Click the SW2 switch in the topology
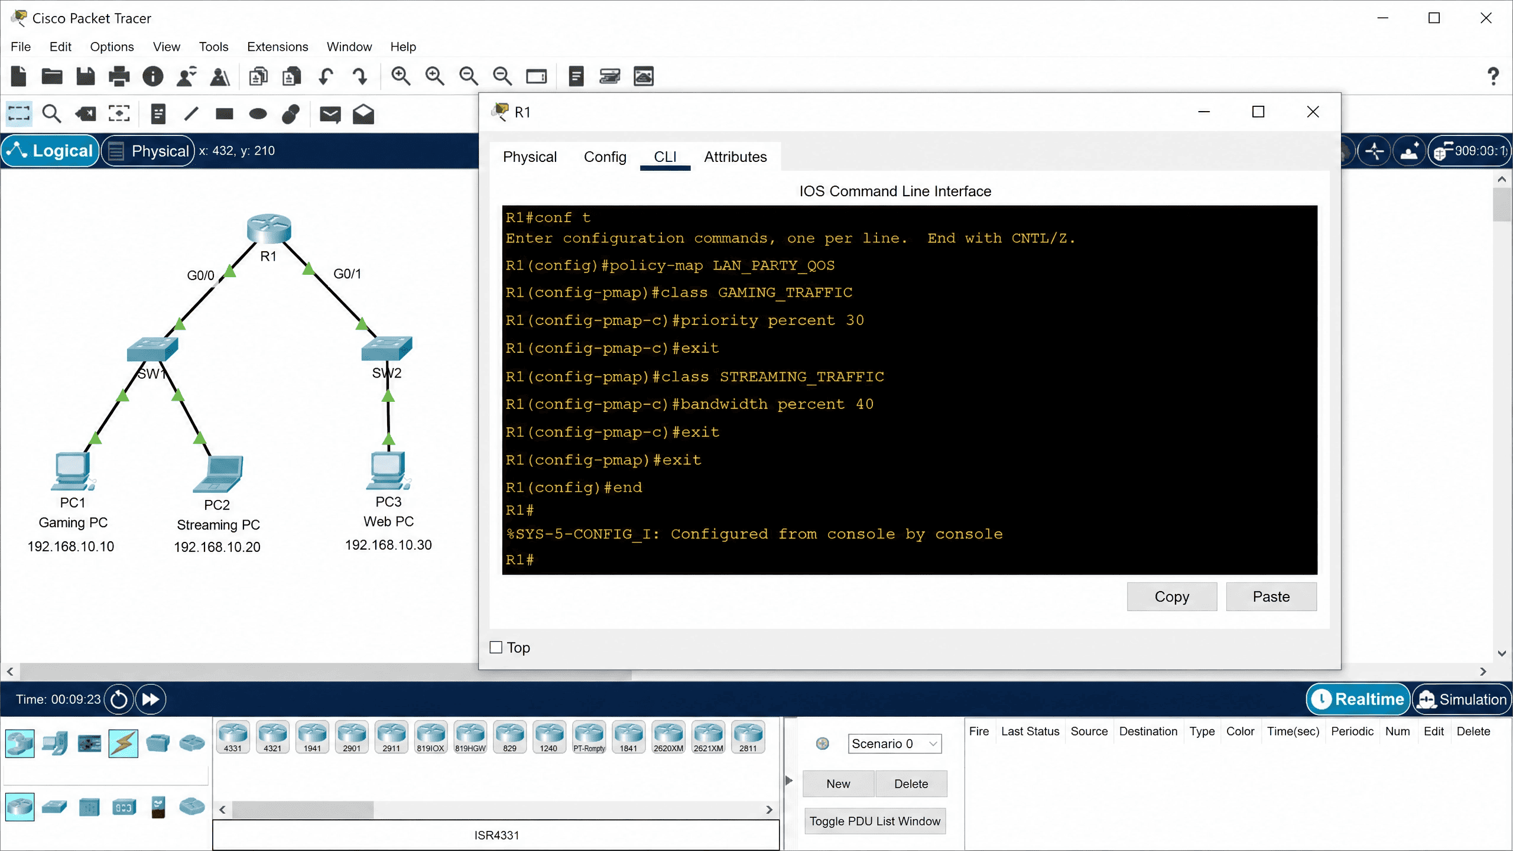Image resolution: width=1513 pixels, height=851 pixels. click(387, 348)
